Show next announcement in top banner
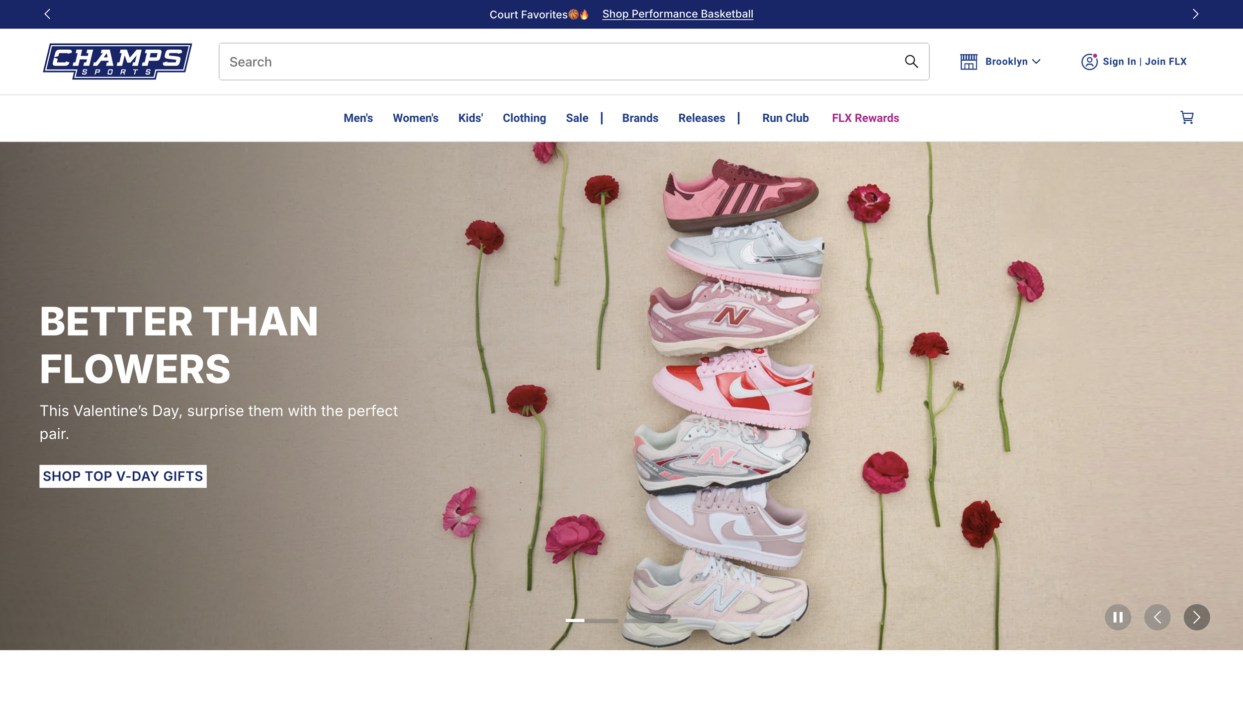1243x703 pixels. click(x=1195, y=14)
